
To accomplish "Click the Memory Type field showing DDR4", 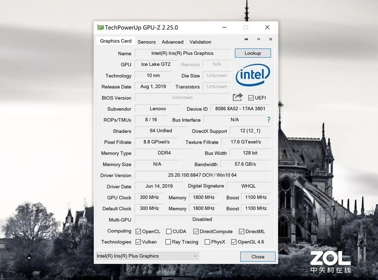I will pyautogui.click(x=164, y=153).
